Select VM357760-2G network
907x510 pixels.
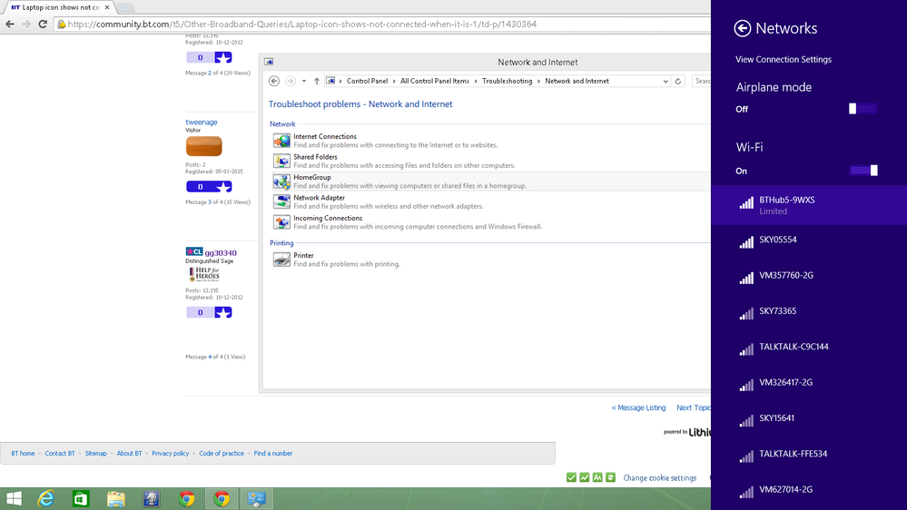coord(809,276)
